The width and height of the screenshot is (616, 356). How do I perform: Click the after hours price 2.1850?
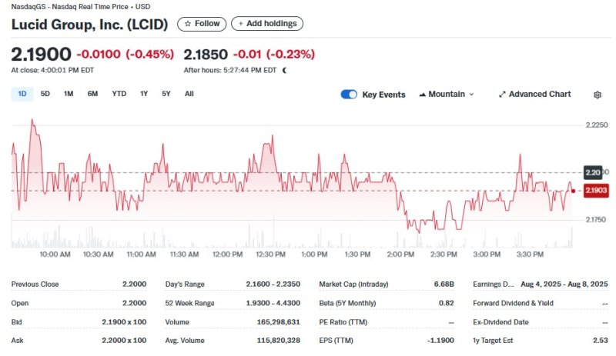pos(206,54)
